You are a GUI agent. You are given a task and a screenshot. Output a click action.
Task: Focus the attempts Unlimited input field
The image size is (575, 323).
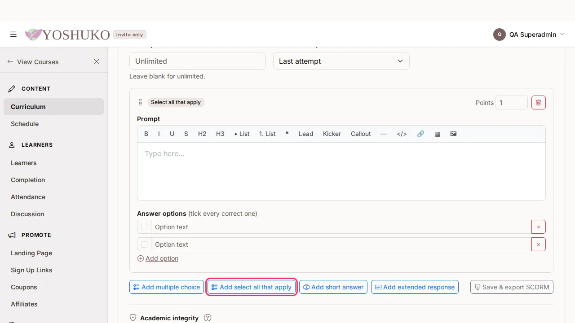(198, 61)
